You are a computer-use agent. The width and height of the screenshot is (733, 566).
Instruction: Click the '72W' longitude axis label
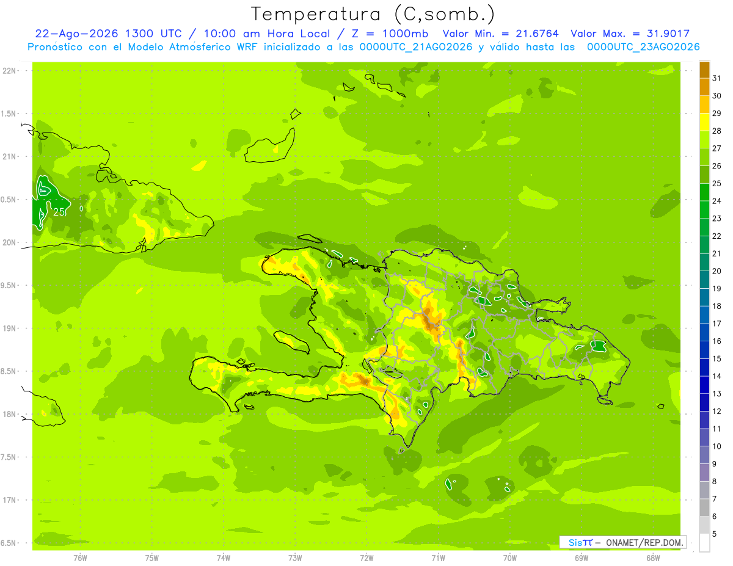tap(366, 558)
